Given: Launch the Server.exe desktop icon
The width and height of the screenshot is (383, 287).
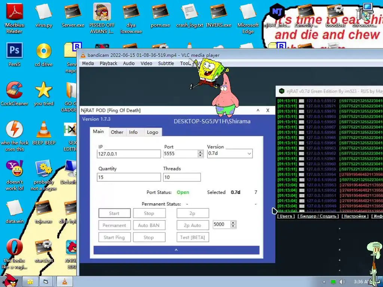Looking at the screenshot, I should click(x=73, y=16).
